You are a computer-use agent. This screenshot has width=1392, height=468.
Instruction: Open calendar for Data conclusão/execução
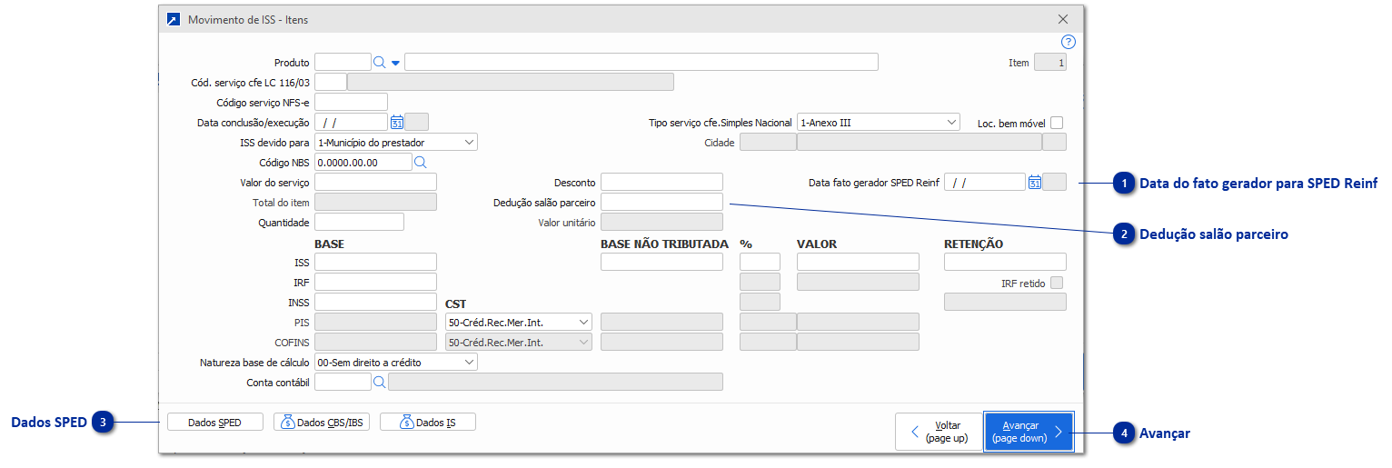tap(396, 122)
